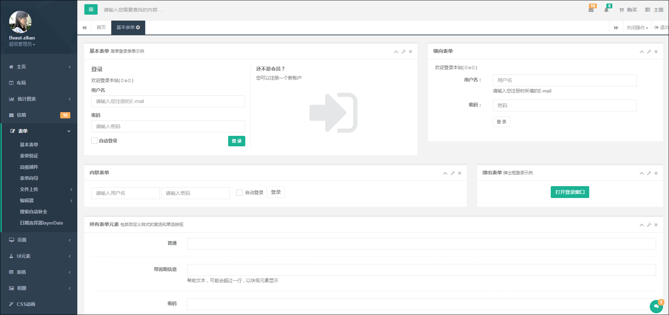Open the 主题 theme panel

coord(654,10)
